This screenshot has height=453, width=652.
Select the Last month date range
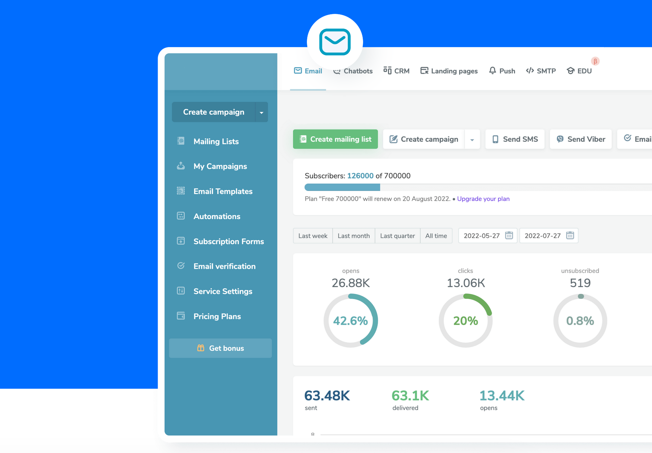(x=354, y=236)
